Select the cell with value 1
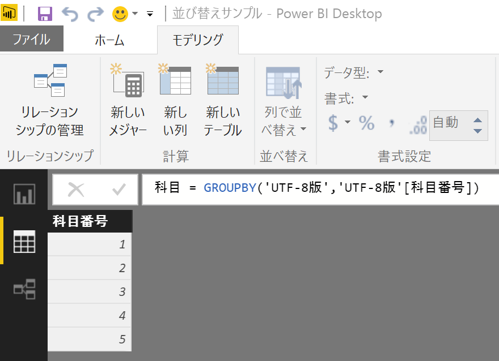The width and height of the screenshot is (499, 361). coord(90,244)
